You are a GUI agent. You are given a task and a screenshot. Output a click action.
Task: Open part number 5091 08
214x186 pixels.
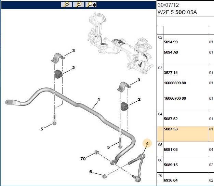click(171, 149)
